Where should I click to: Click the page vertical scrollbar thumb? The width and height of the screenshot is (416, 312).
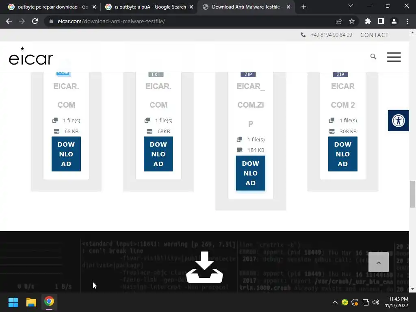click(412, 194)
